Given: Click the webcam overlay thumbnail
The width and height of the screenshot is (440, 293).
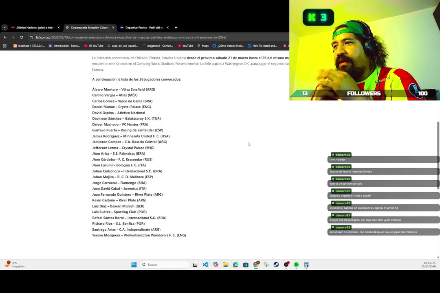Looking at the screenshot, I should point(365,50).
